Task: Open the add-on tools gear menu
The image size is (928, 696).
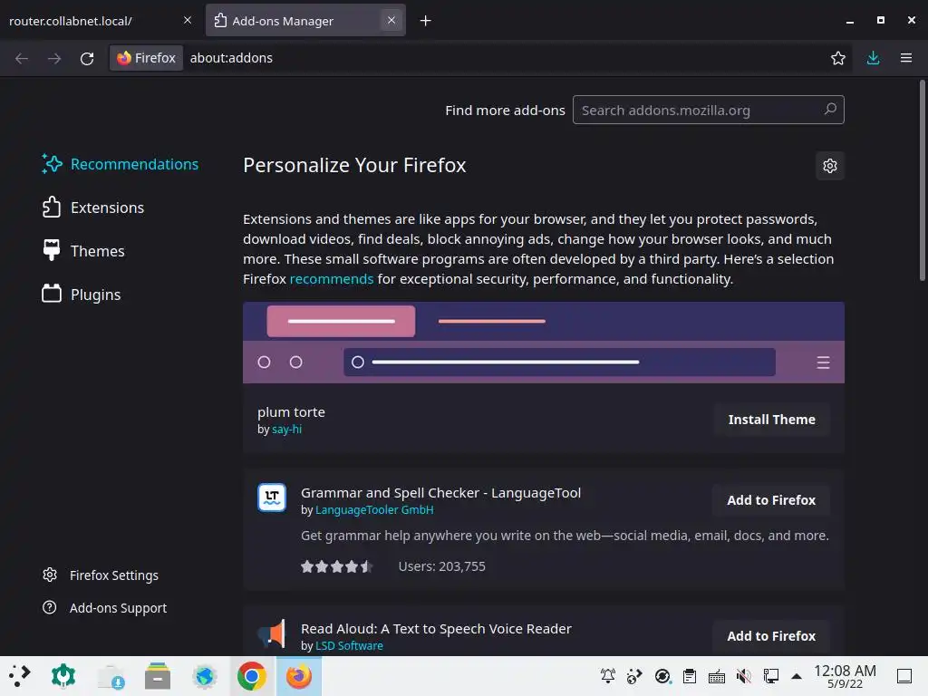Action: click(830, 166)
